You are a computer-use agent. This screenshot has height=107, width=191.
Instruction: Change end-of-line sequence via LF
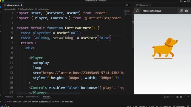coord(157,106)
